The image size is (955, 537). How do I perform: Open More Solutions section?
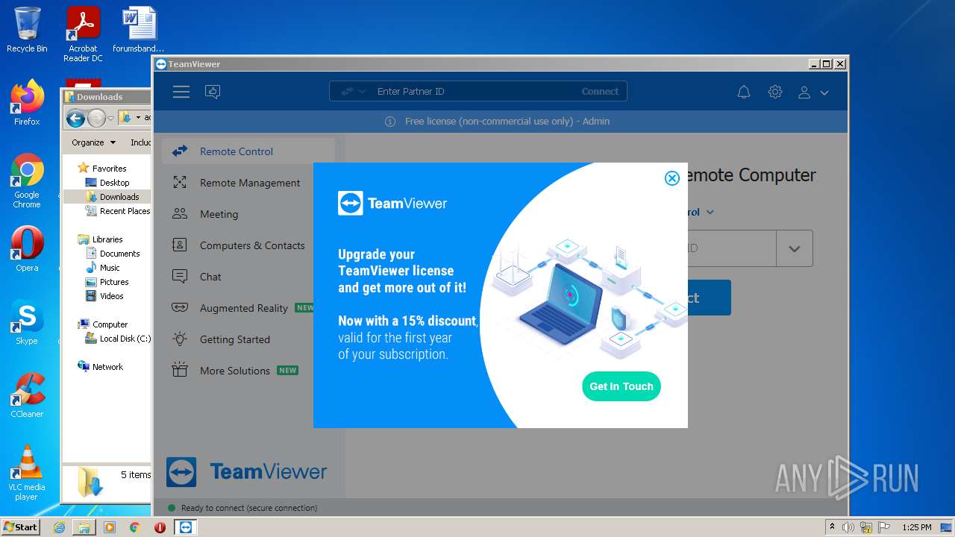pyautogui.click(x=248, y=371)
